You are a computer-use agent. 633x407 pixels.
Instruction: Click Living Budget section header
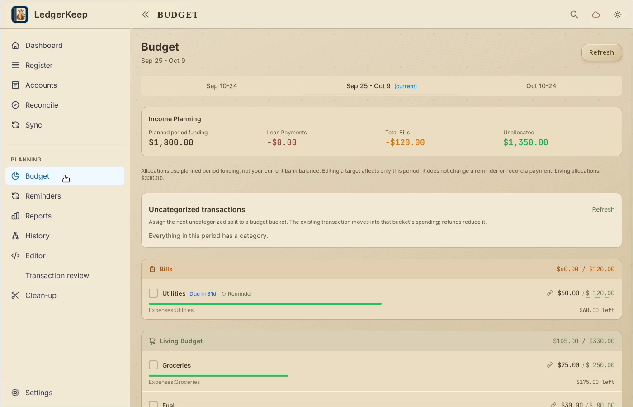click(382, 341)
